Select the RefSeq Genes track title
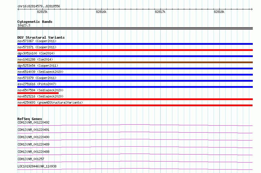 point(30,119)
